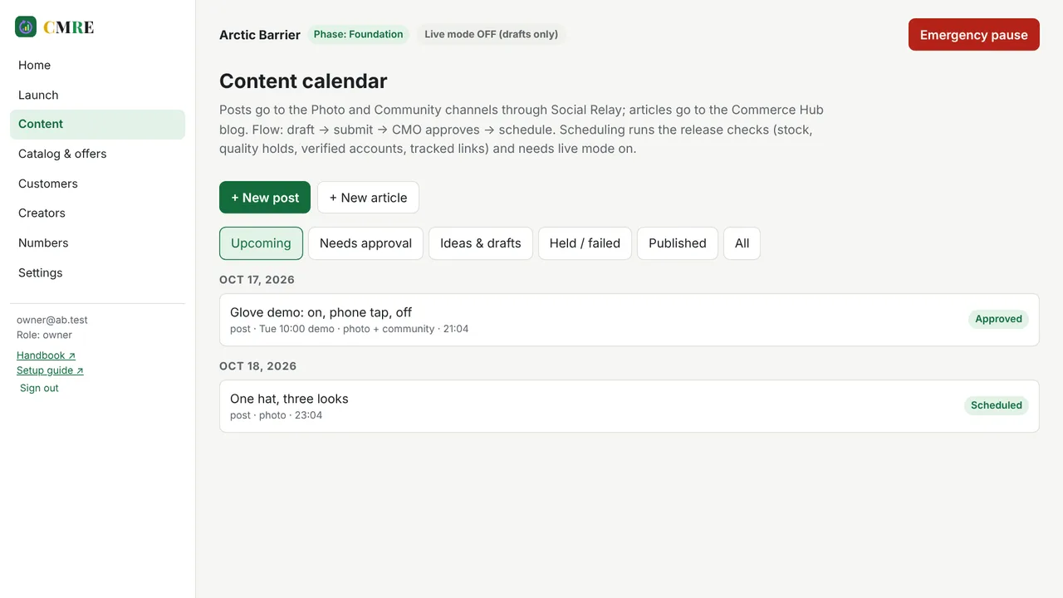Click the Approved status badge
Viewport: 1063px width, 598px height.
click(x=998, y=319)
